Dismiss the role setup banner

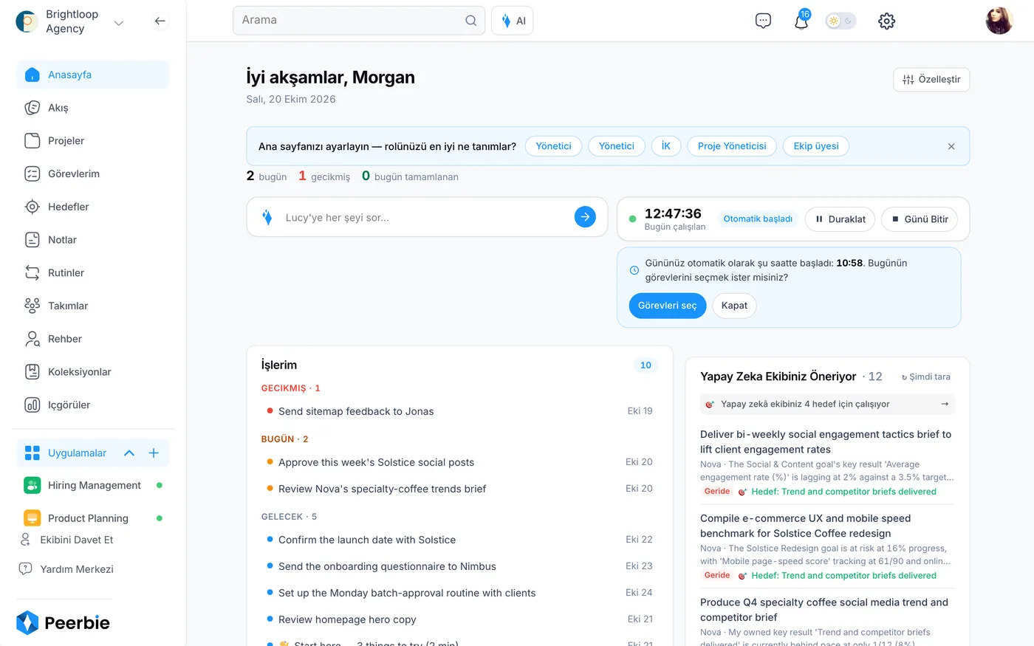[951, 146]
